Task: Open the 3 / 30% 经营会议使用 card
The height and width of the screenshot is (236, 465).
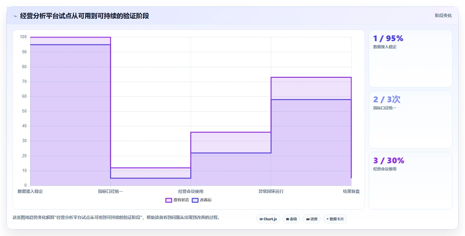Action: click(x=410, y=180)
